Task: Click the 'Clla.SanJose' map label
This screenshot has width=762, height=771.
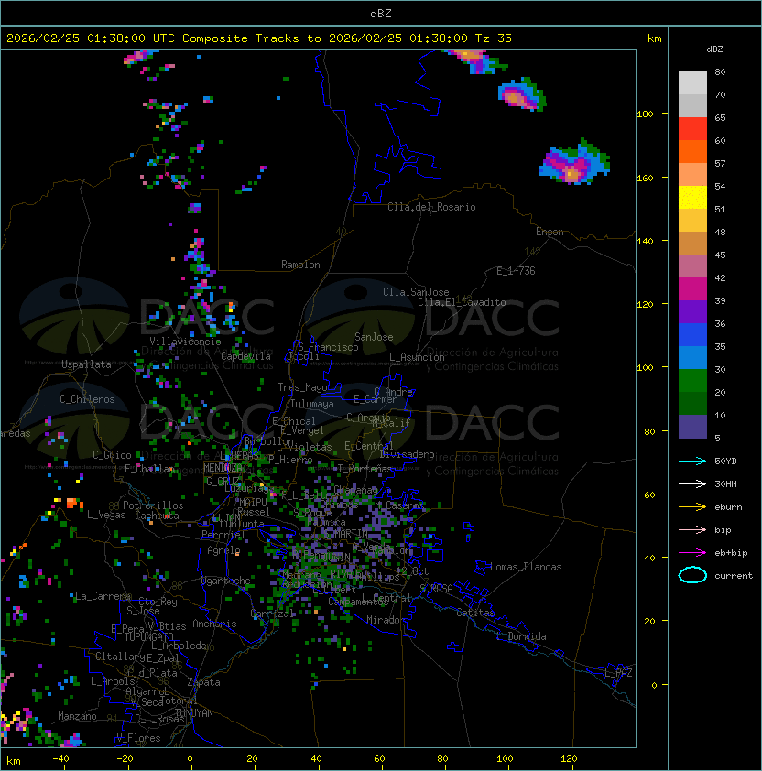Action: [x=416, y=292]
